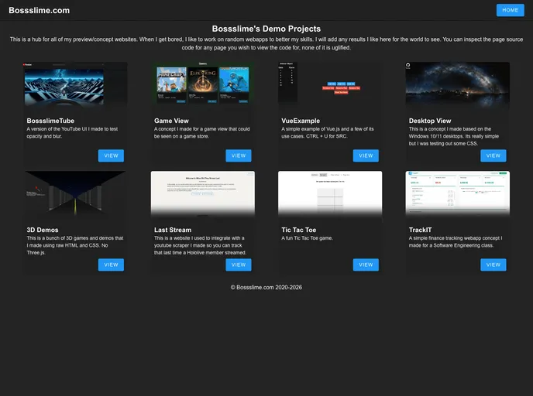Click the TrackIT card title text
Image resolution: width=533 pixels, height=396 pixels.
[422, 230]
